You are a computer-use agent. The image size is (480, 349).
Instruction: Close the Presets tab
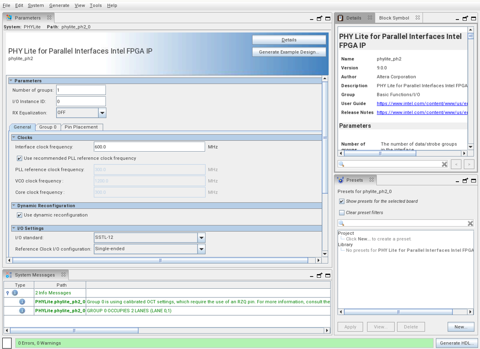(x=371, y=180)
